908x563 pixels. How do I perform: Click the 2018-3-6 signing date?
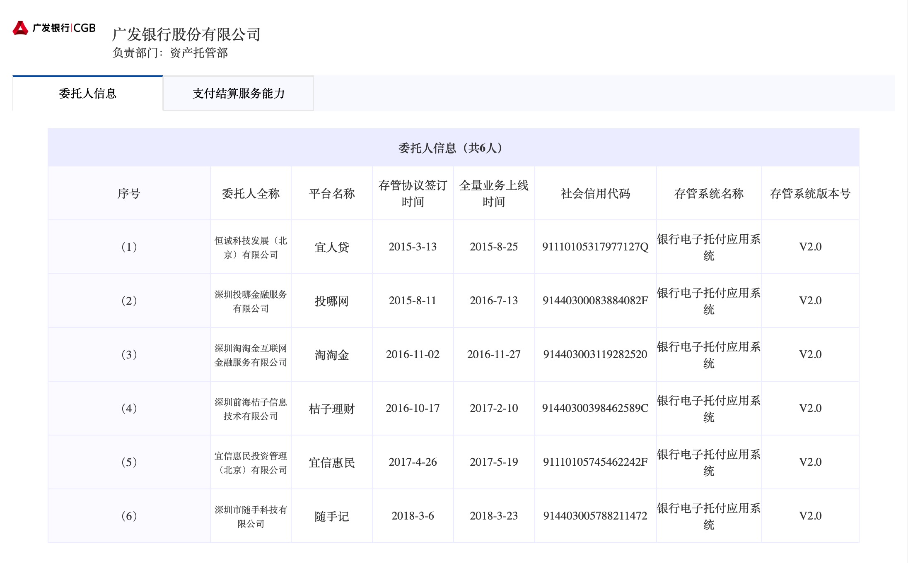coord(413,516)
